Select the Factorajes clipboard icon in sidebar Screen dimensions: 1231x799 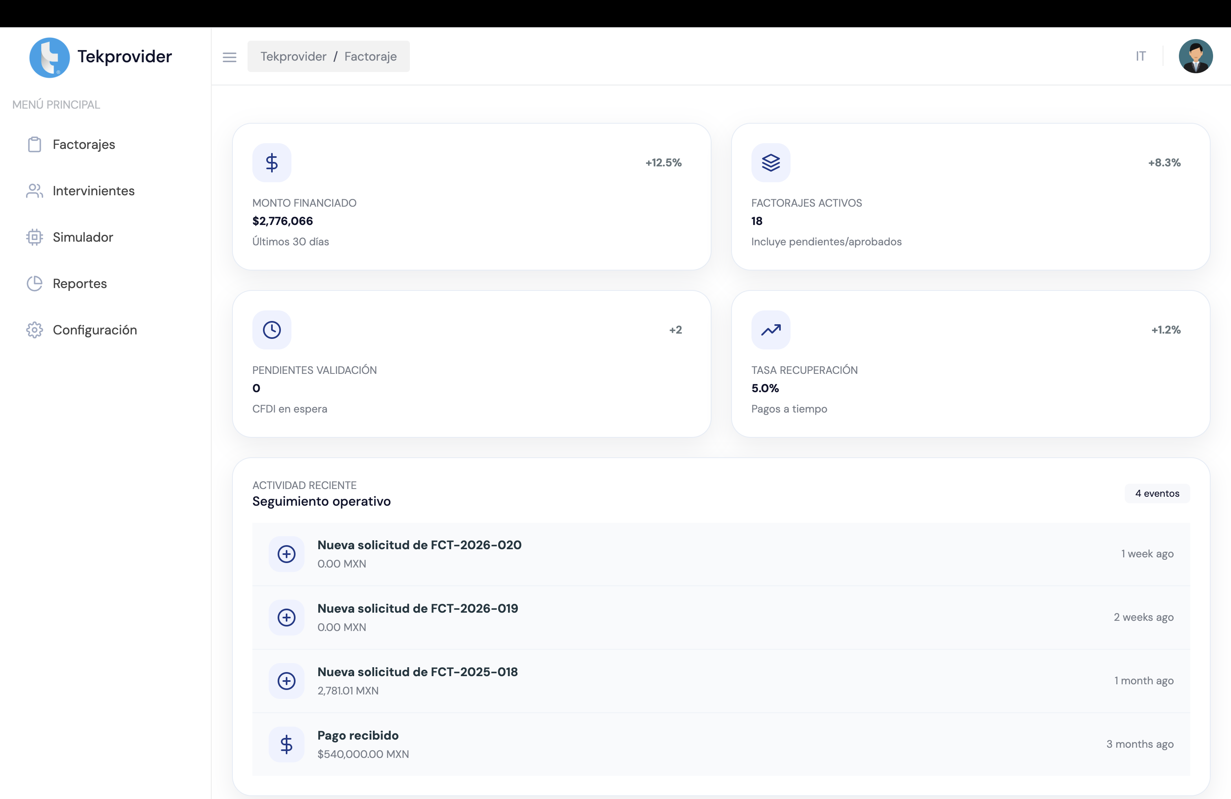tap(34, 144)
